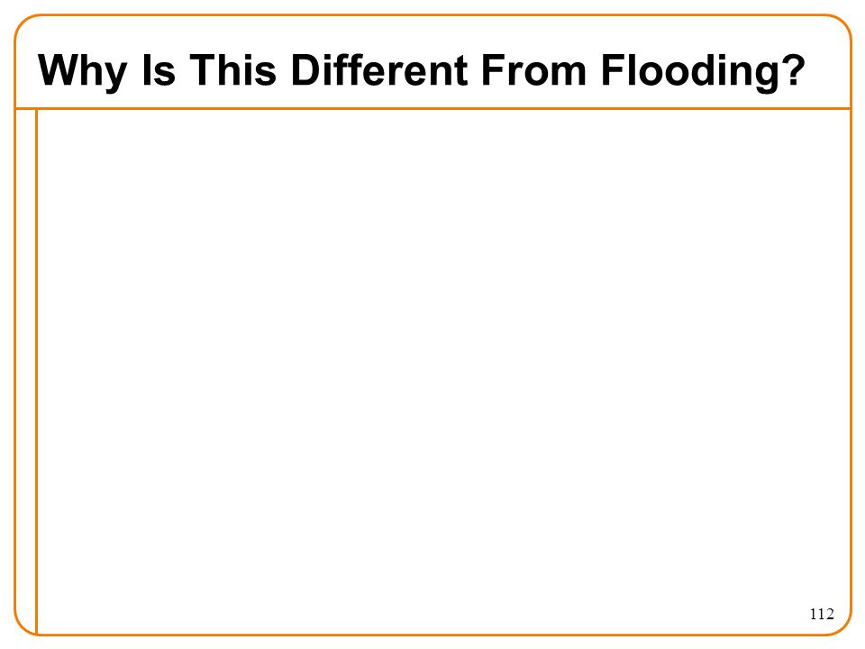Select the word "This" in the heading
This screenshot has width=865, height=649.
pyautogui.click(x=232, y=69)
